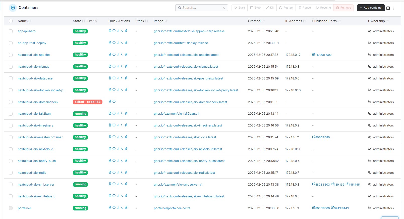Open exec console for nextcloud-aio-clamav
Viewport: 404px width, 219px height.
[x=122, y=66]
